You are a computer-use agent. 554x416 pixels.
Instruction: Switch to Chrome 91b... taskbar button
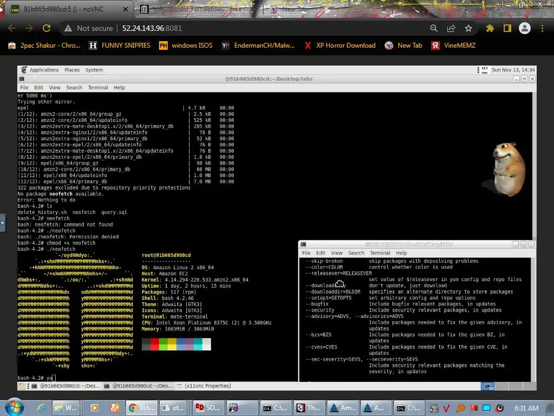142,408
